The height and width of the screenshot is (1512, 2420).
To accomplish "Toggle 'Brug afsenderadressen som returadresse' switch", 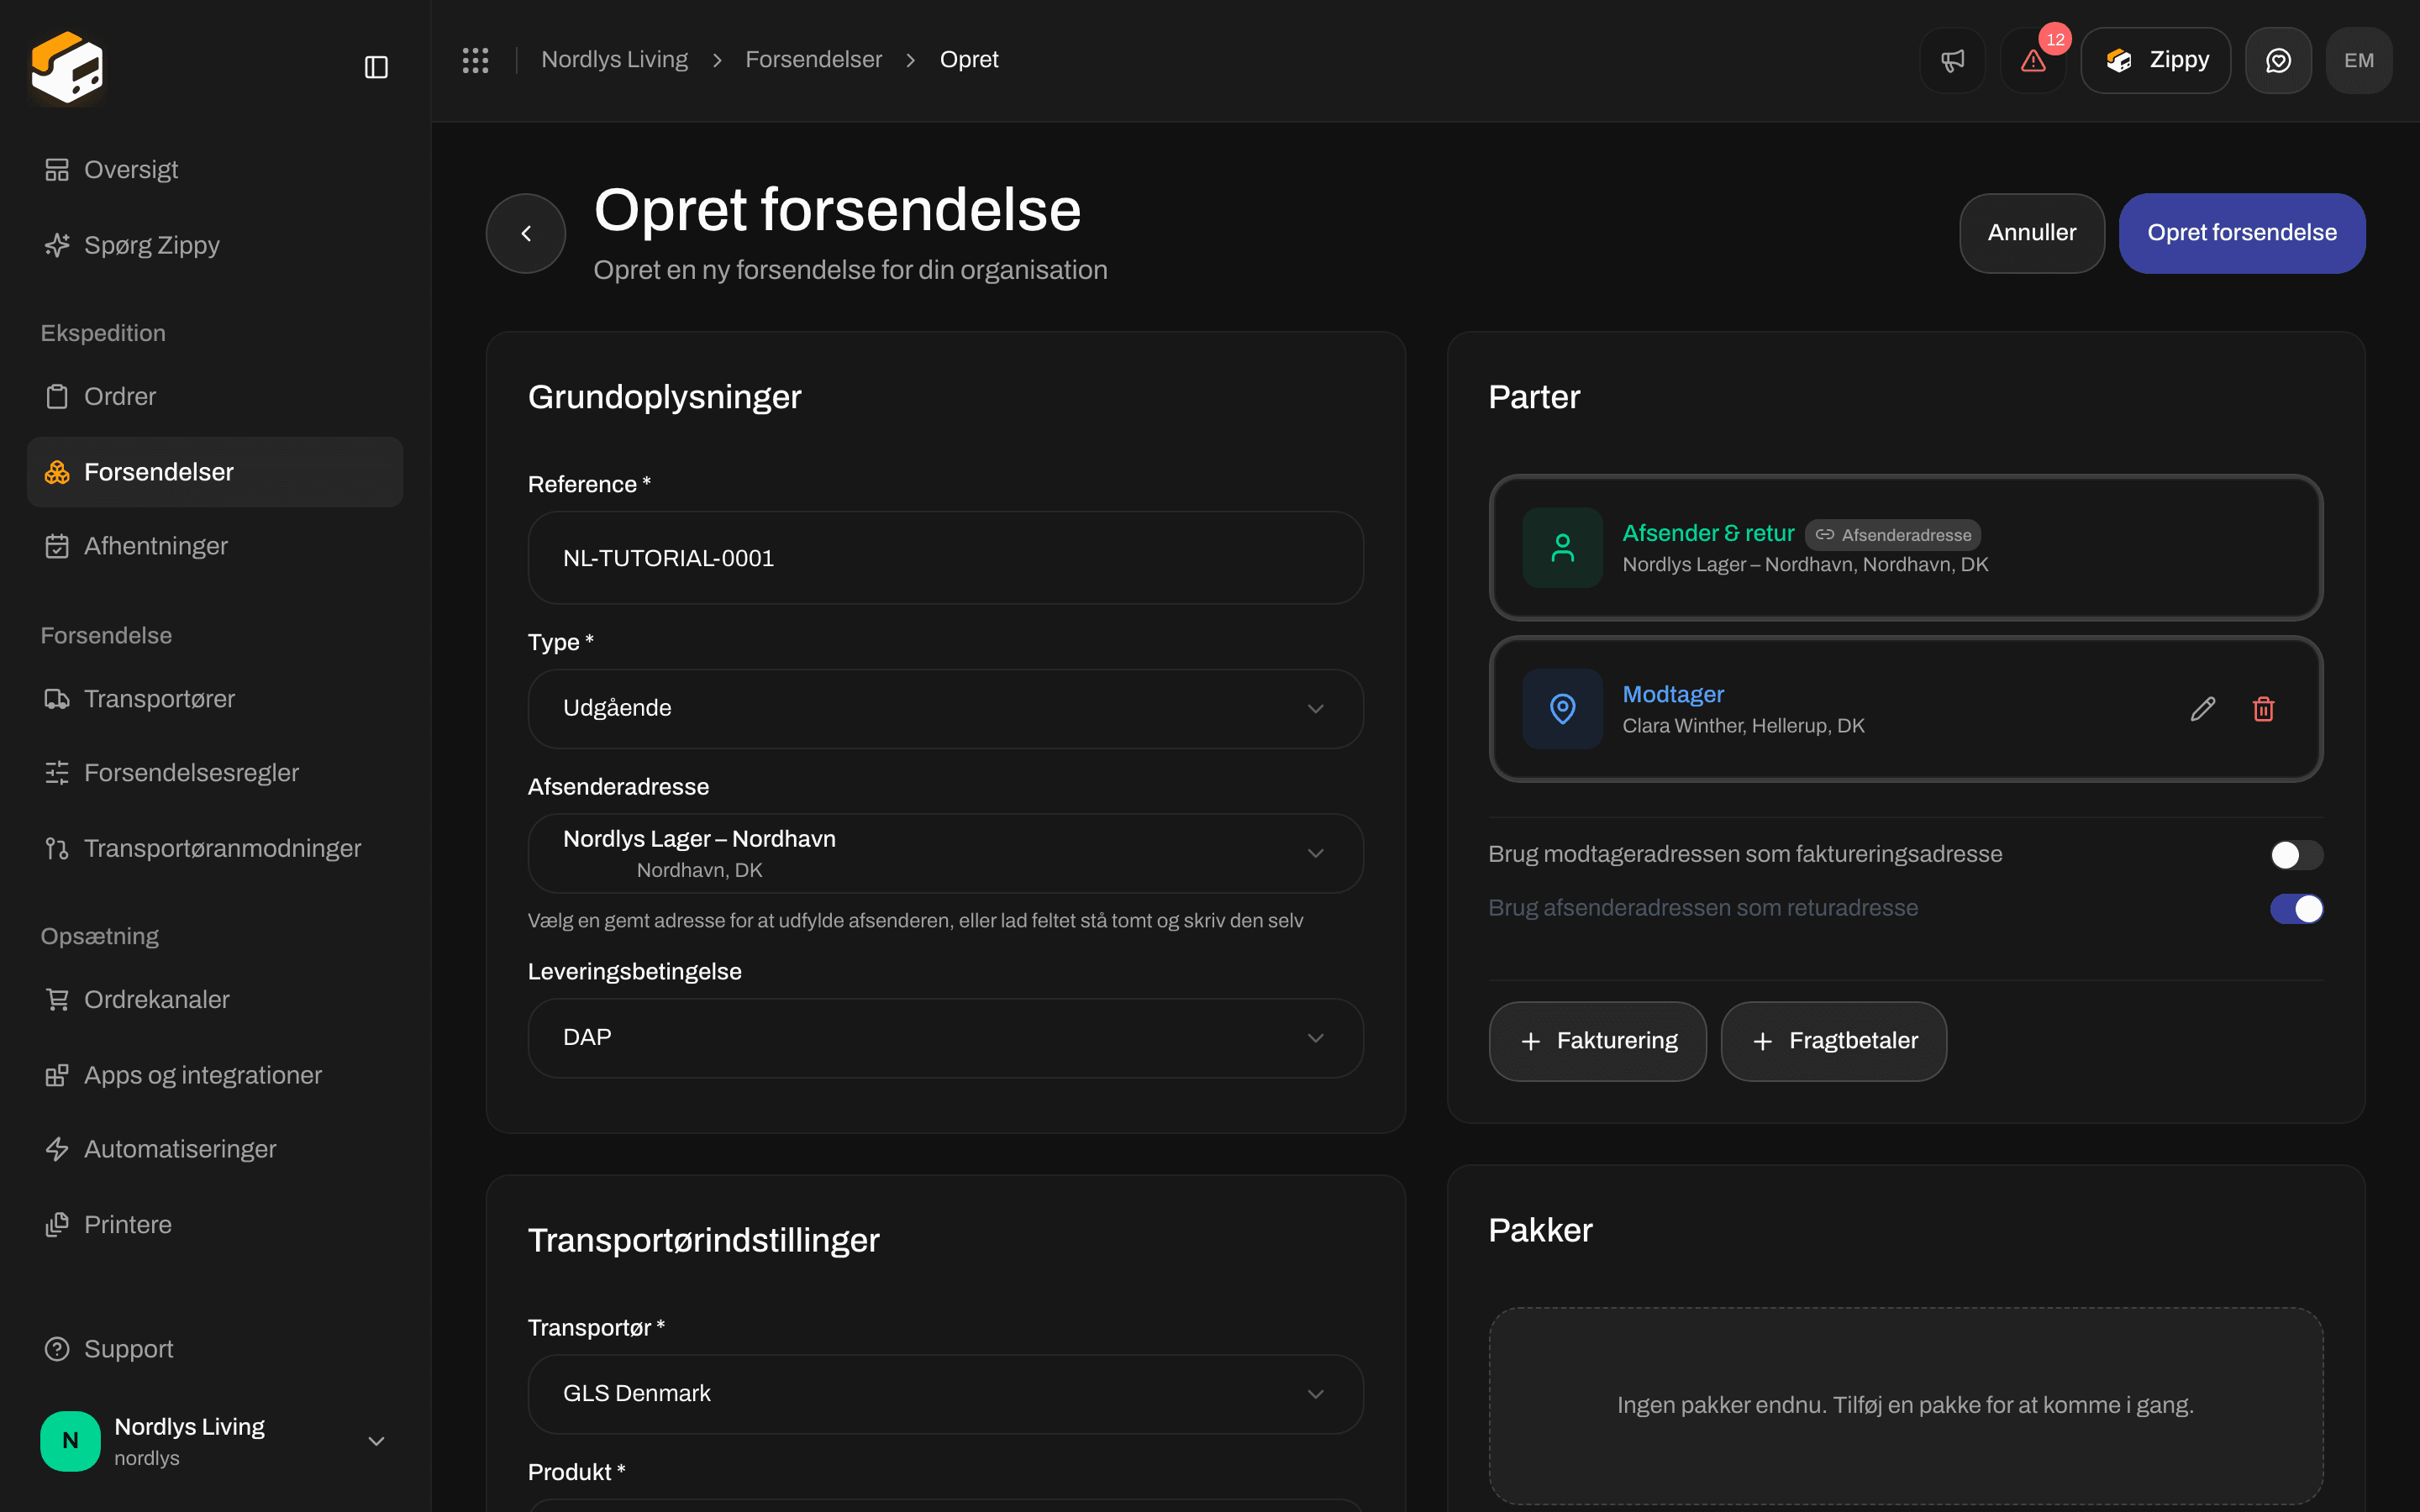I will [2296, 908].
